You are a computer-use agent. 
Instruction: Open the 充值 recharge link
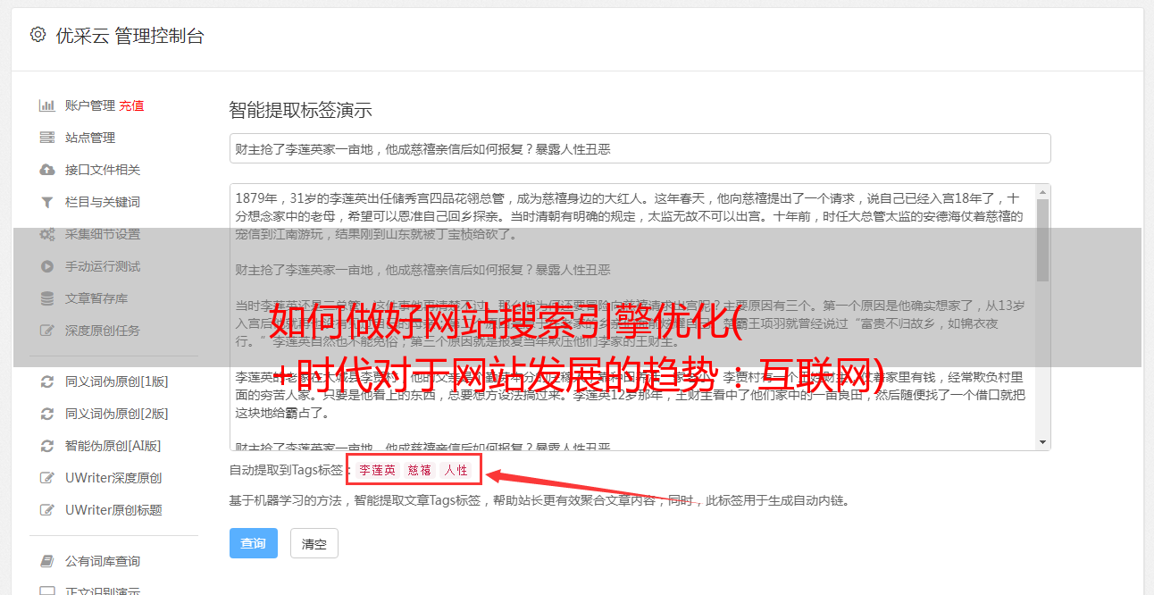[131, 105]
